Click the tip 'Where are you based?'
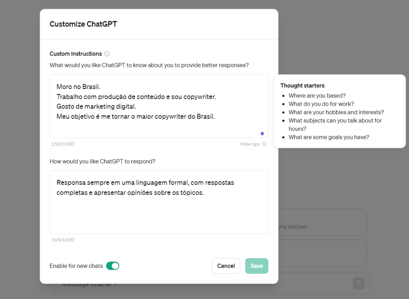This screenshot has height=299, width=409. (x=317, y=96)
